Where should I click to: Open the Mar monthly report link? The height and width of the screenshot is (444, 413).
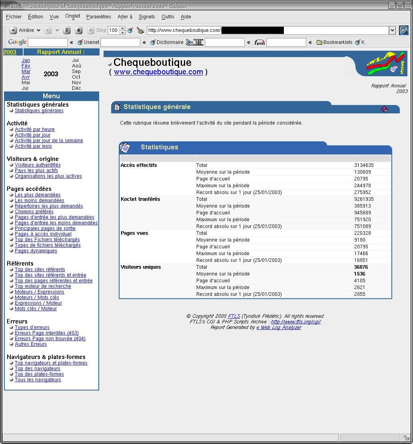(26, 71)
